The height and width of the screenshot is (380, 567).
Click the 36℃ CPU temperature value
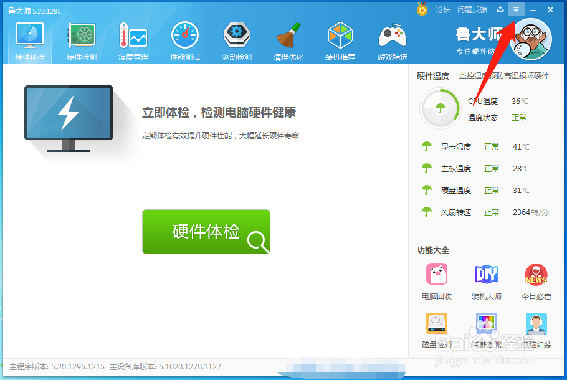[x=520, y=102]
